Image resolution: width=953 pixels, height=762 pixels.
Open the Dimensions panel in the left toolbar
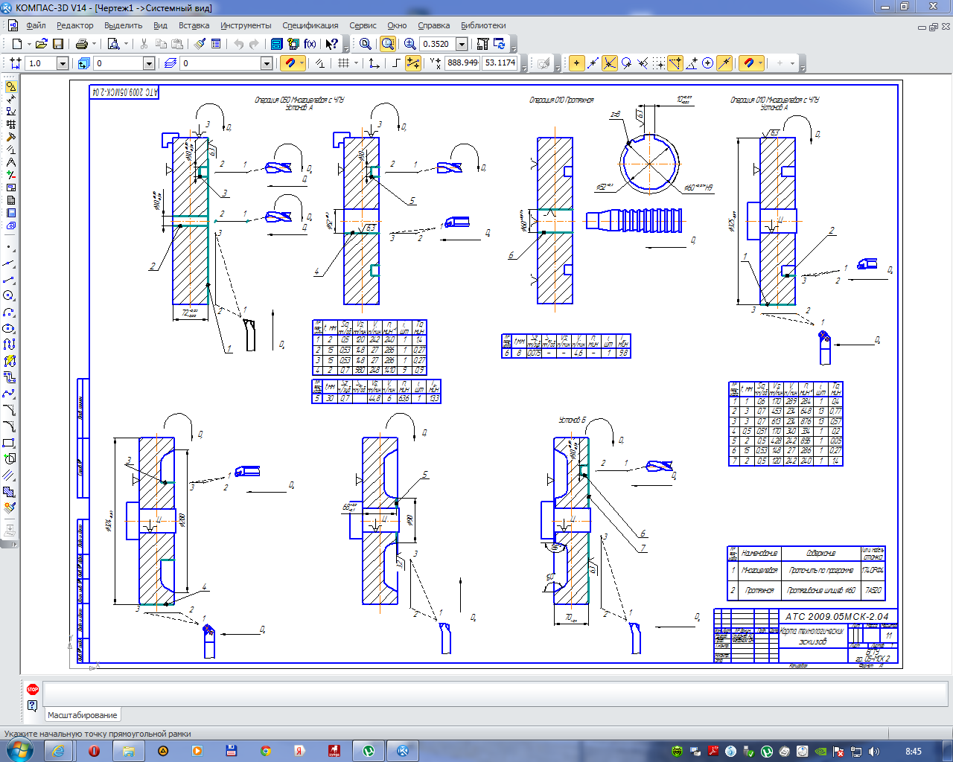[10, 99]
